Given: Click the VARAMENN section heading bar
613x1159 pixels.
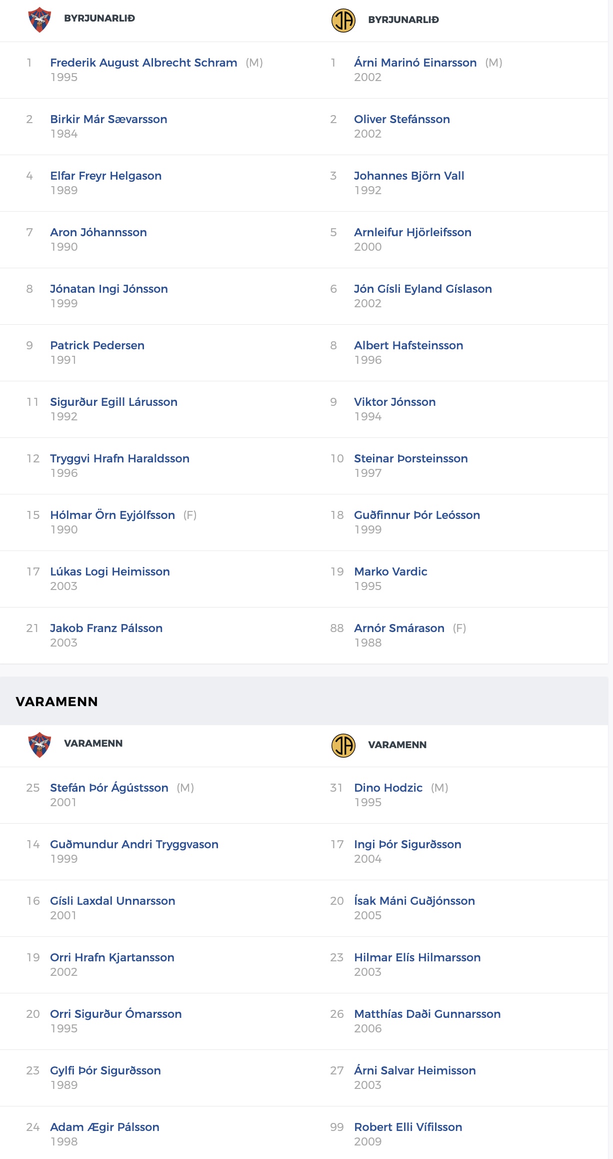Looking at the screenshot, I should click(x=304, y=701).
